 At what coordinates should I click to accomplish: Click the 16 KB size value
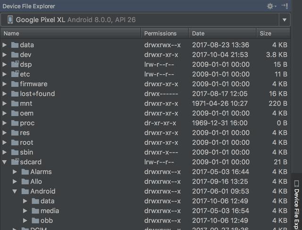pos(278,94)
